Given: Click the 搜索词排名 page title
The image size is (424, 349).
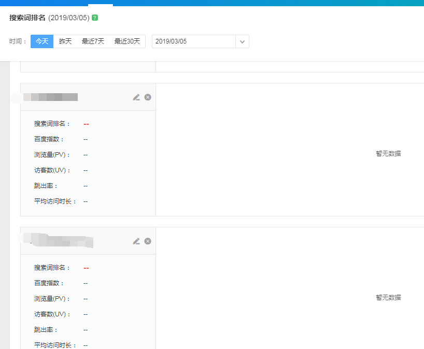Looking at the screenshot, I should pyautogui.click(x=27, y=18).
